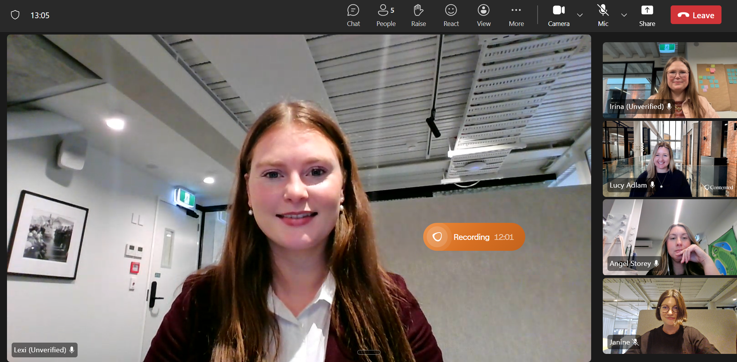
Task: Expand the Mic options dropdown arrow
Action: coord(624,15)
